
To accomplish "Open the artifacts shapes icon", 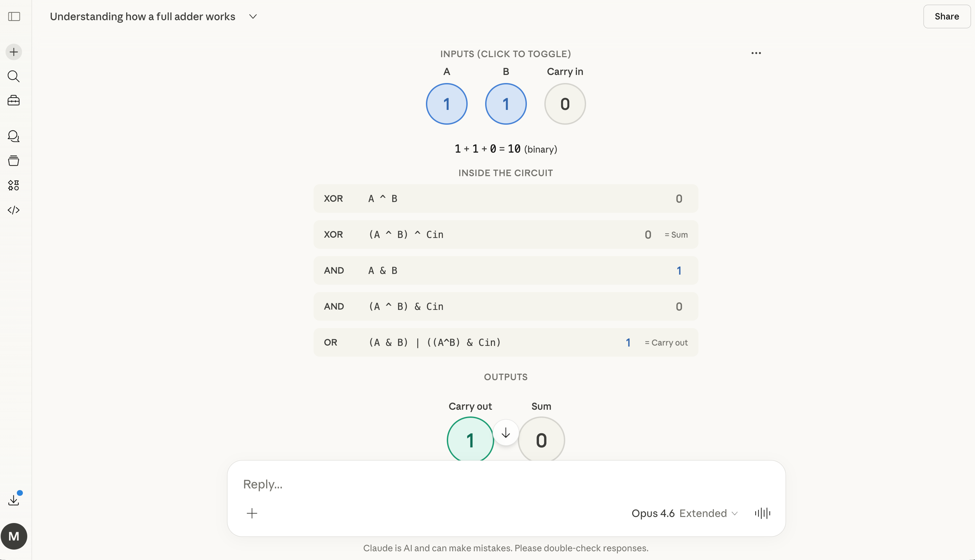I will coord(14,186).
